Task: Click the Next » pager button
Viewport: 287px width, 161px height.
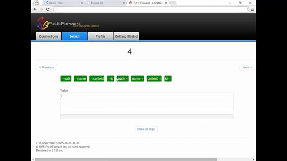Action: (247, 68)
